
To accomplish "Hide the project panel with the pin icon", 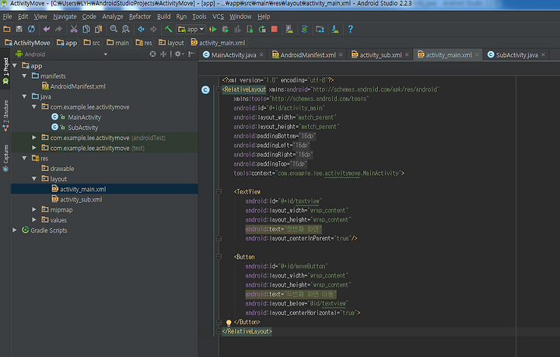I will coord(191,54).
